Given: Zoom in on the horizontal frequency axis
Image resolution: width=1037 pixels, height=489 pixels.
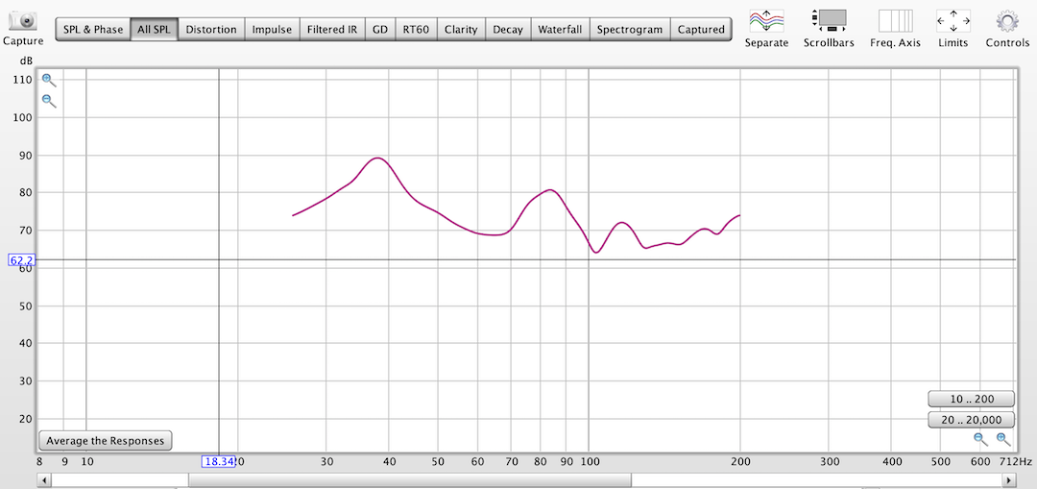Looking at the screenshot, I should coord(1003,439).
